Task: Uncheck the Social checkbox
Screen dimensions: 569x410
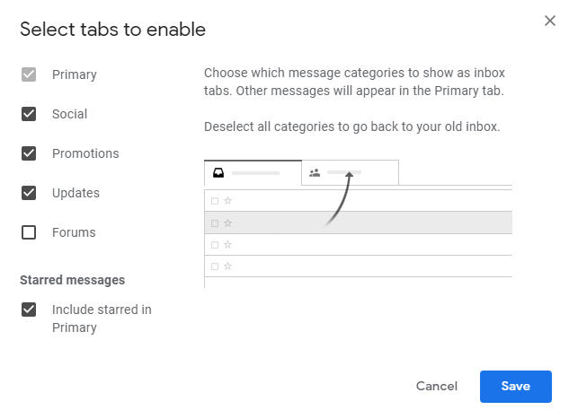Action: pos(29,114)
